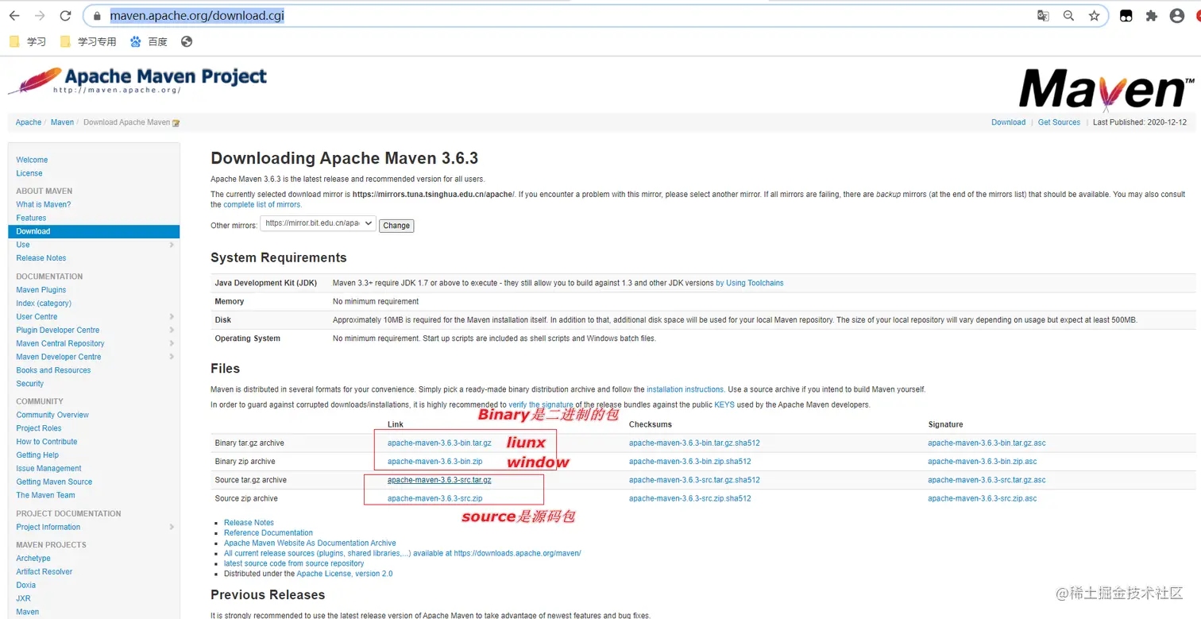The width and height of the screenshot is (1201, 619).
Task: Open the 学习 bookmark folder
Action: click(28, 41)
